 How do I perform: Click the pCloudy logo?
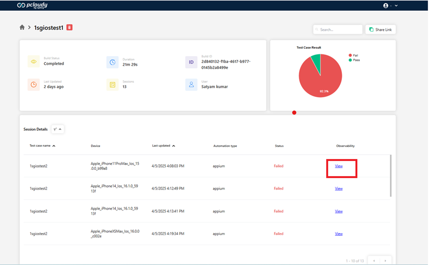point(32,5)
